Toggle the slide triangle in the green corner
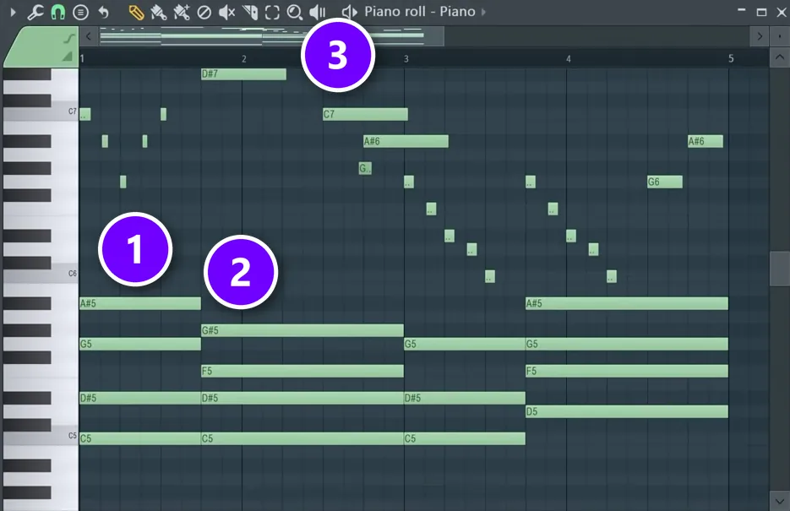 [68, 57]
